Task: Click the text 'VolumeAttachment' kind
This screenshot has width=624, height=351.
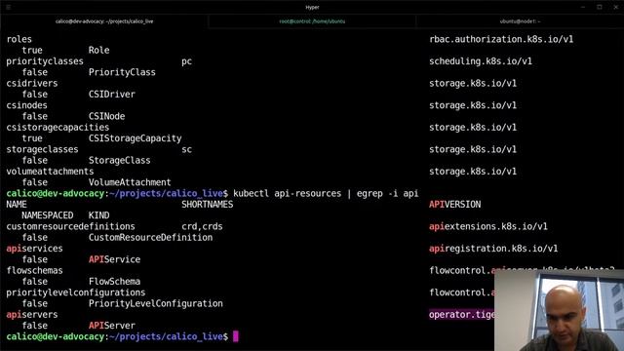Action: 130,182
